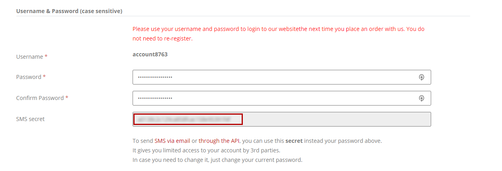Click the bold word secret in help text
Screen dimensions: 502x171
[294, 141]
